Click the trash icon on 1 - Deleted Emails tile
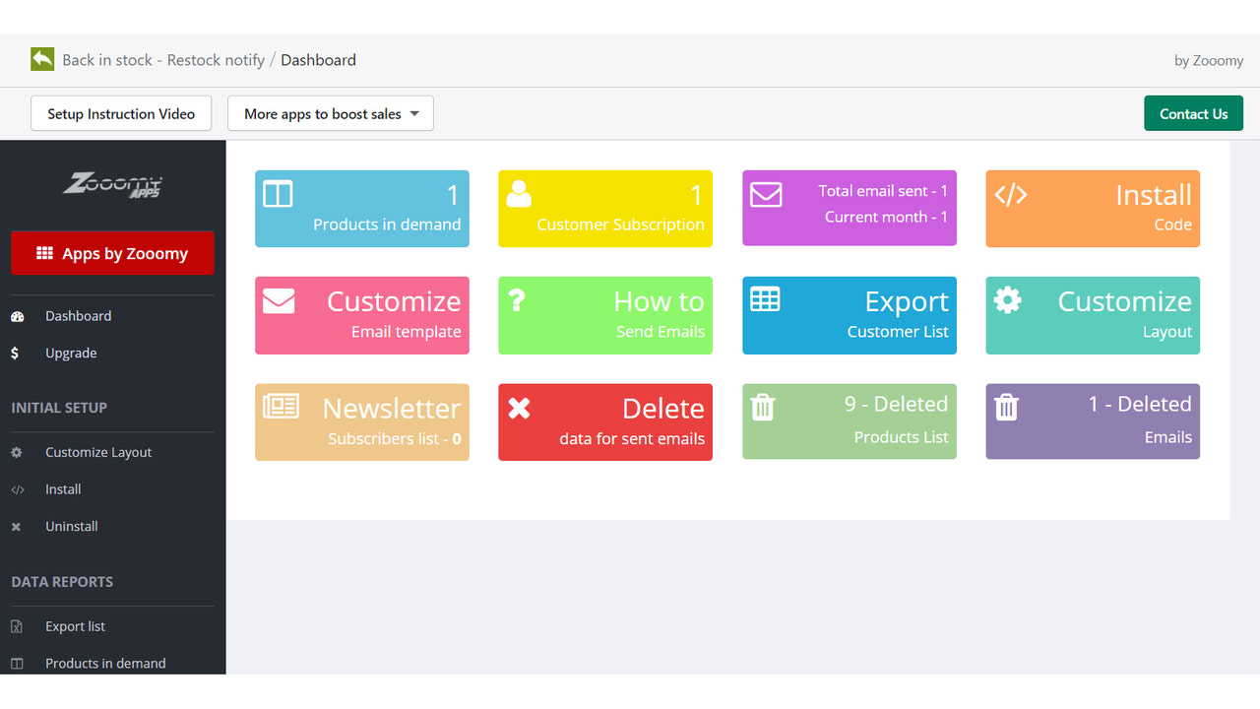 (1005, 407)
